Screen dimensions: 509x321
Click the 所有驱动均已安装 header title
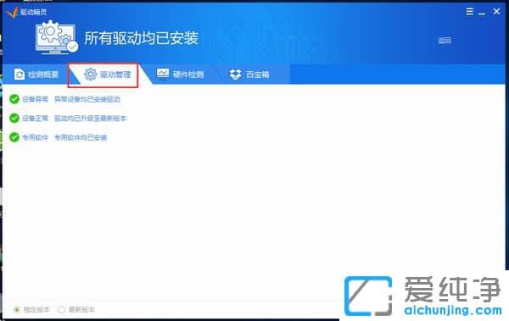pos(141,38)
